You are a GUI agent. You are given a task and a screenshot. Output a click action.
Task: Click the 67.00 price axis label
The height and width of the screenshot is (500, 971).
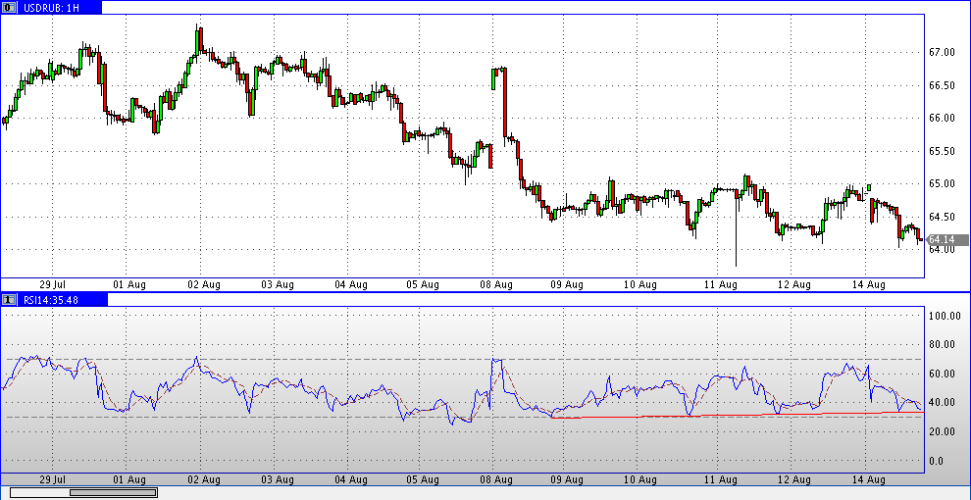coord(942,52)
